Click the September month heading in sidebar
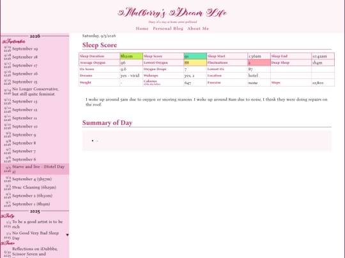Screen dimensions: 345x258 [13, 41]
